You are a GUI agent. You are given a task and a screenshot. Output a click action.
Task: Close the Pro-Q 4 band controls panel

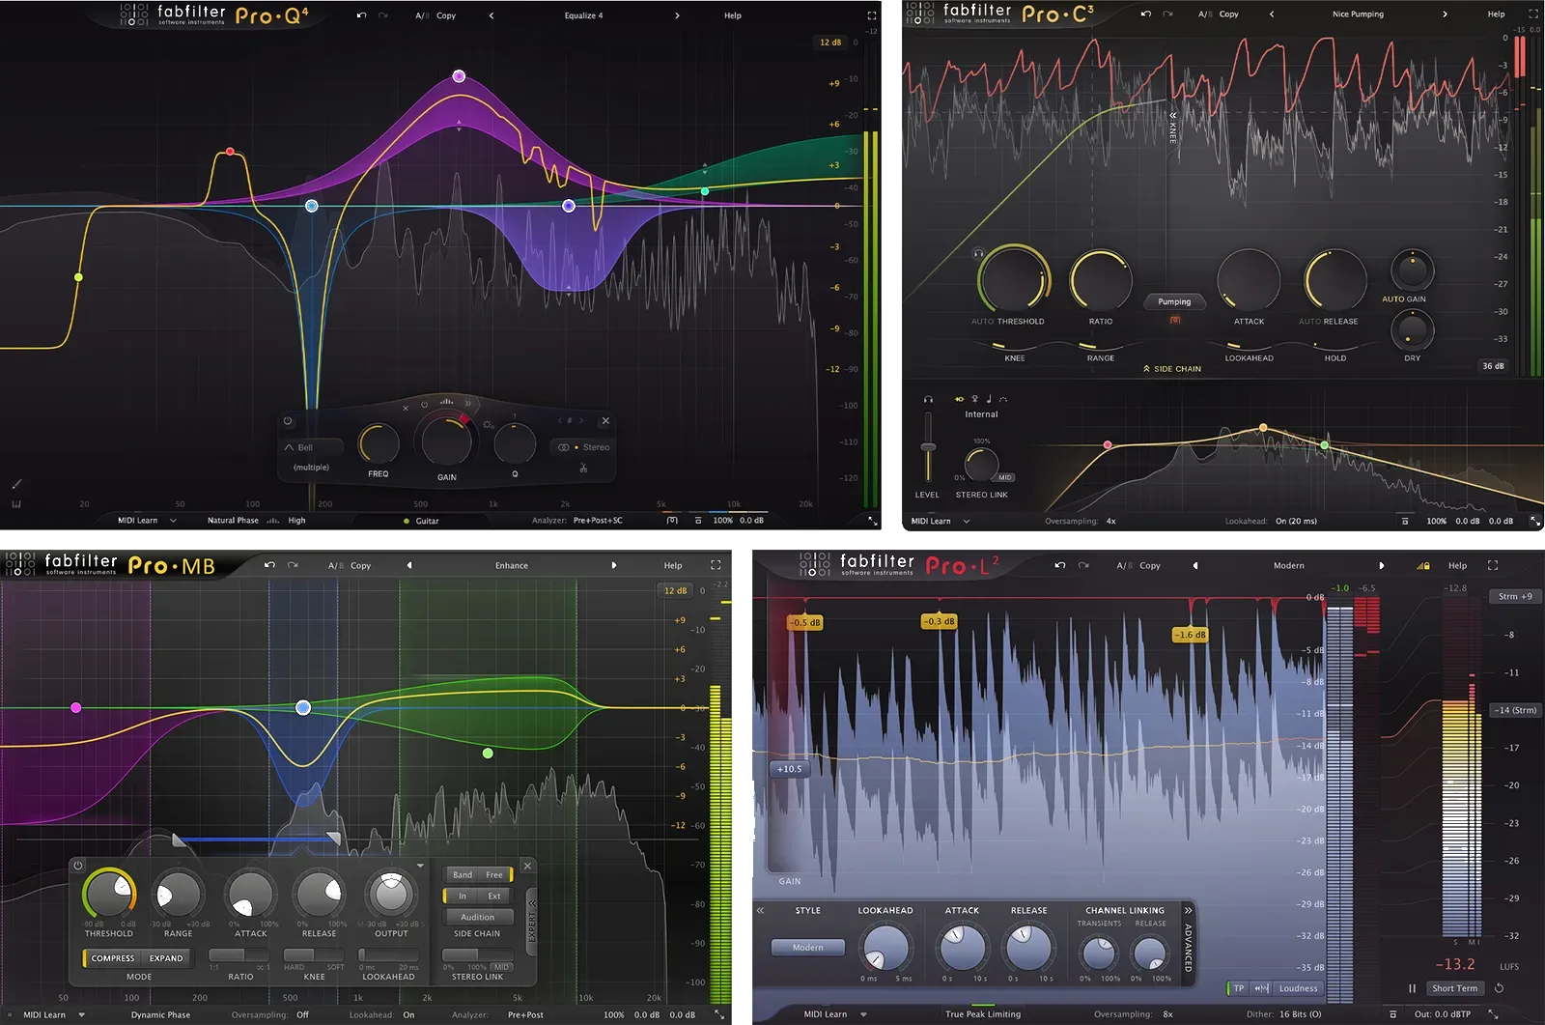pos(605,421)
